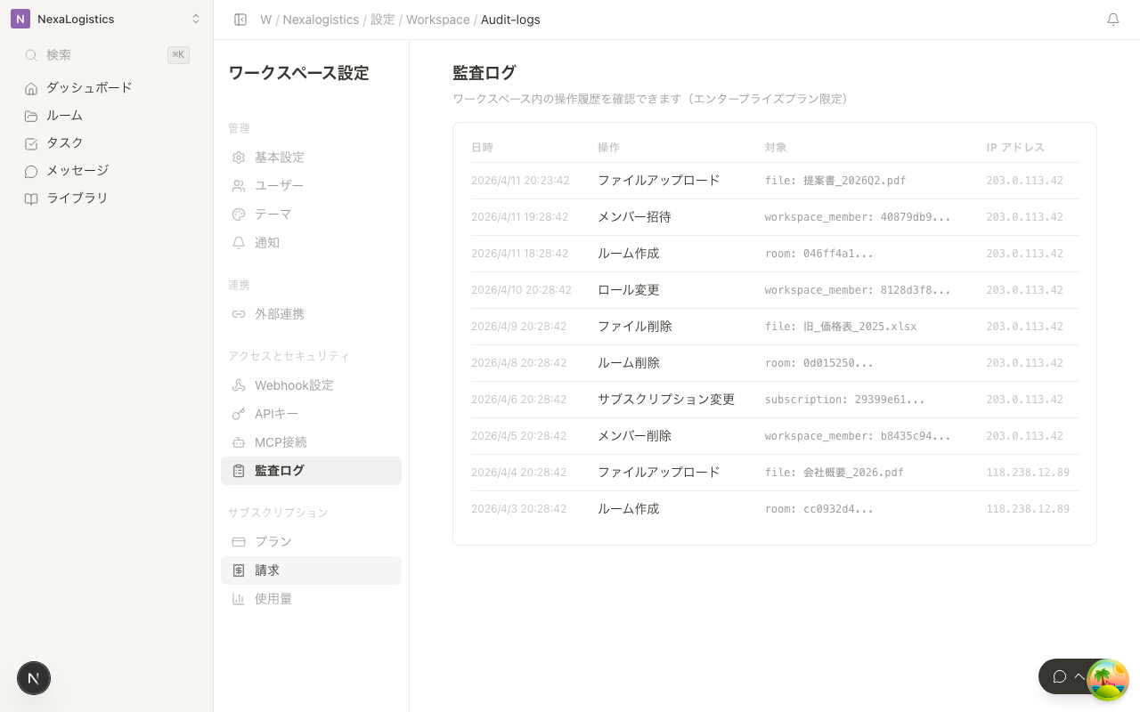Click the key icon beside APIキー
Viewport: 1140px width, 712px height.
click(239, 414)
